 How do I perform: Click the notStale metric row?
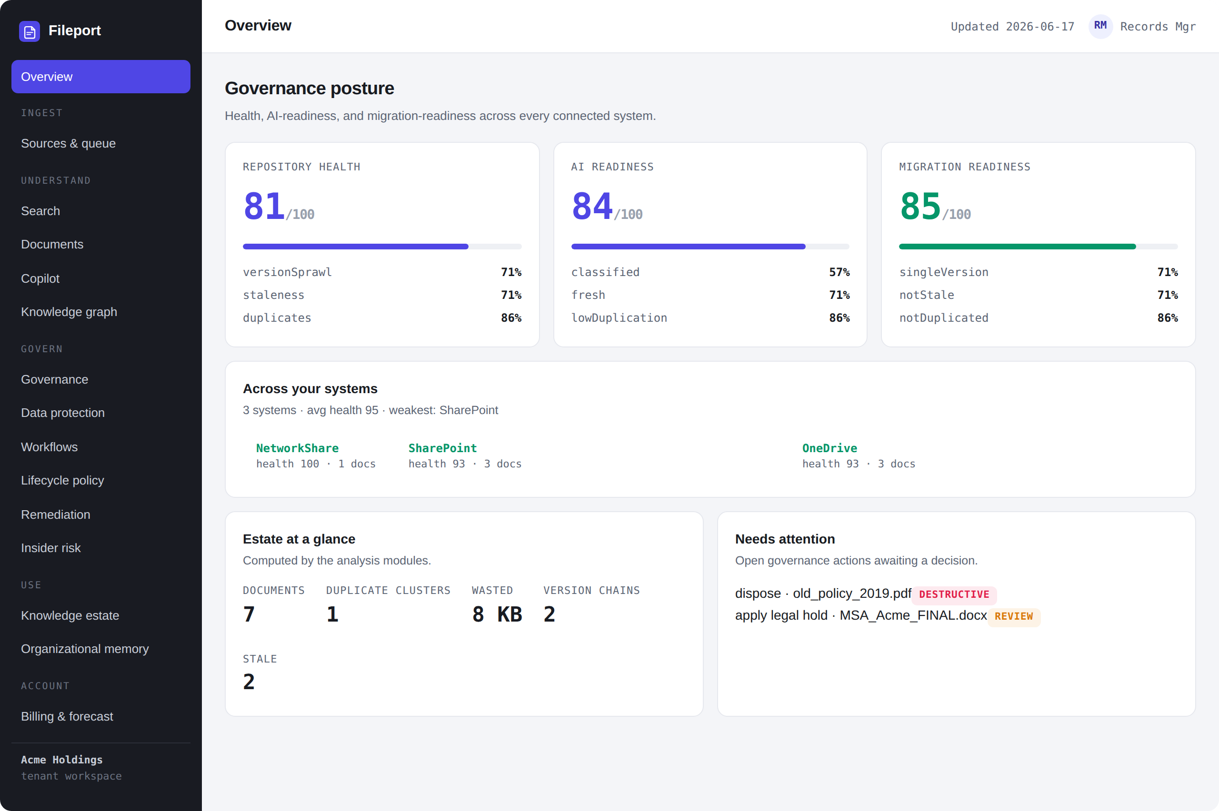[x=1038, y=295]
